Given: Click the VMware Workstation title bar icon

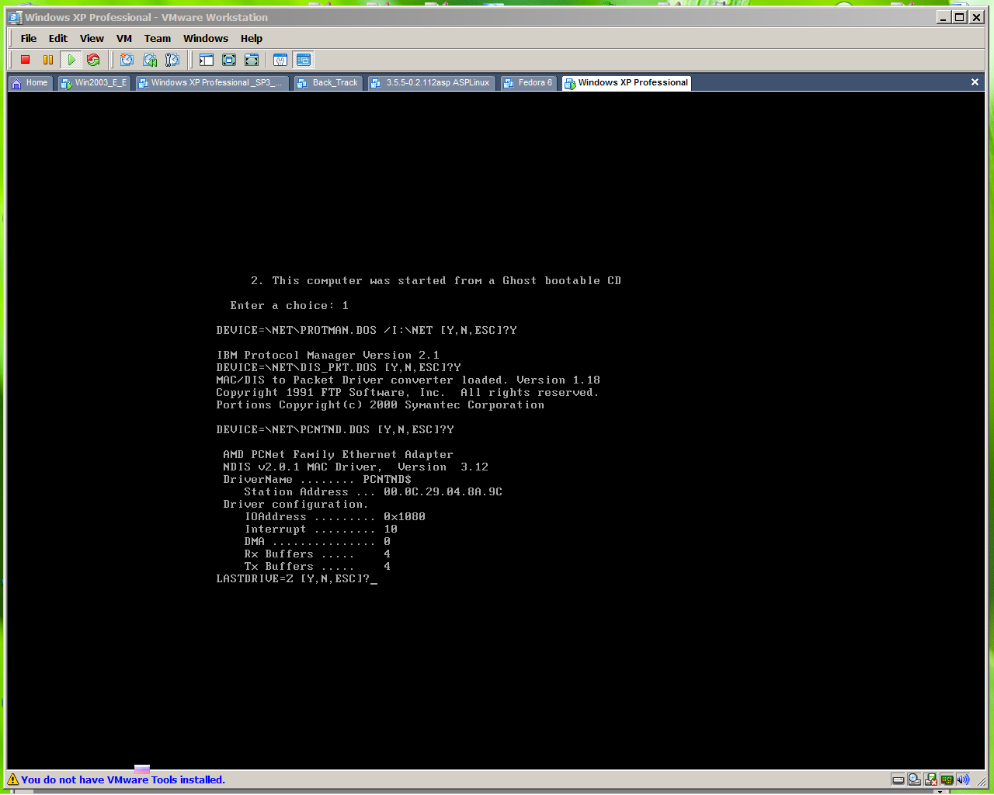Looking at the screenshot, I should 15,17.
